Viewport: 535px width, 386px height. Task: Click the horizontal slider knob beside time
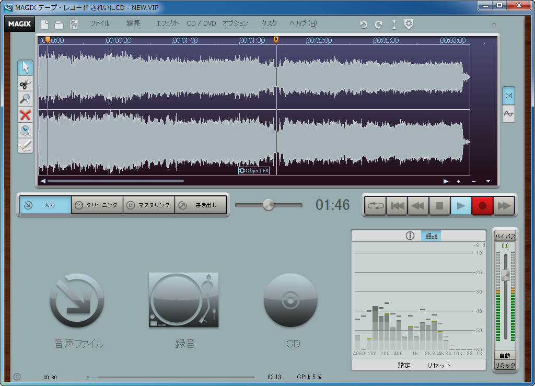point(269,205)
